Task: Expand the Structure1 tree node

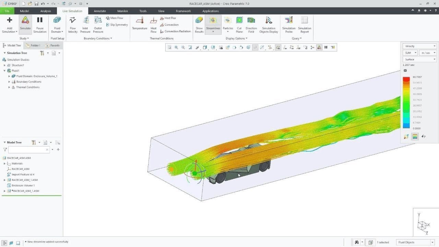Action: point(5,65)
